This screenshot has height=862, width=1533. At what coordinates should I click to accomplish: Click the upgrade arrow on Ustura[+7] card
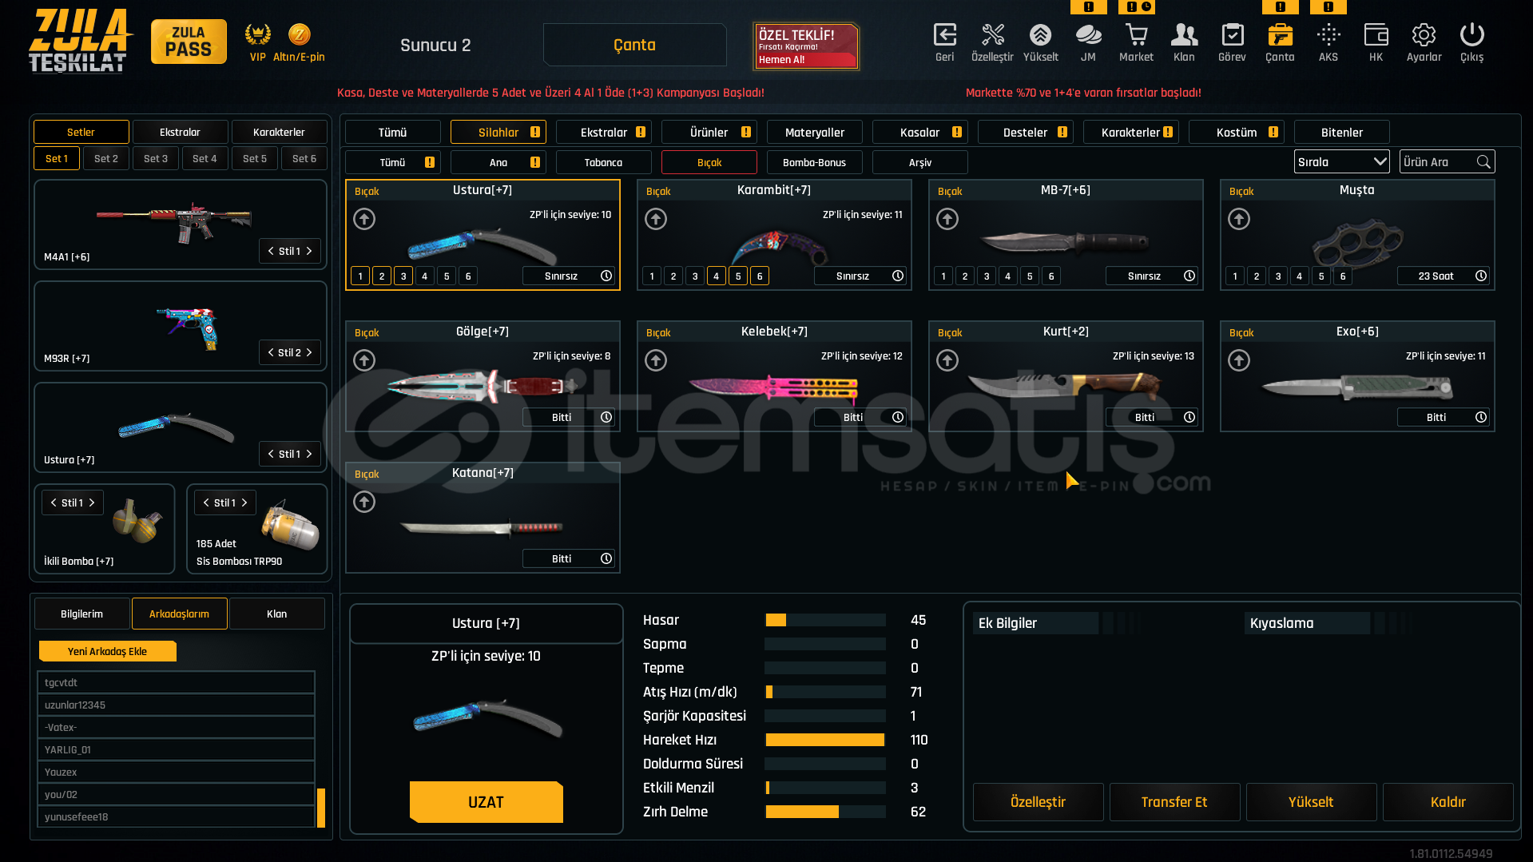(x=364, y=219)
